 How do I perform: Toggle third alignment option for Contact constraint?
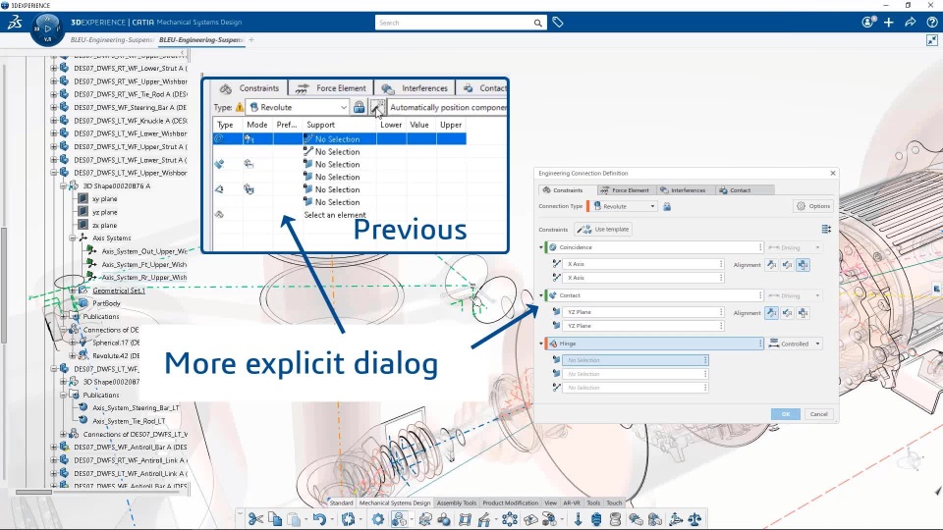(x=803, y=312)
